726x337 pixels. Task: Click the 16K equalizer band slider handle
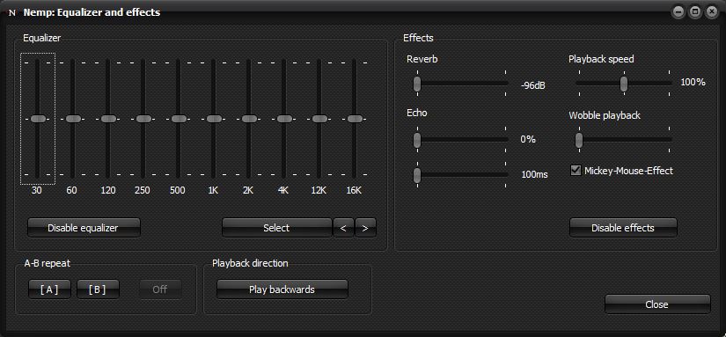click(355, 119)
